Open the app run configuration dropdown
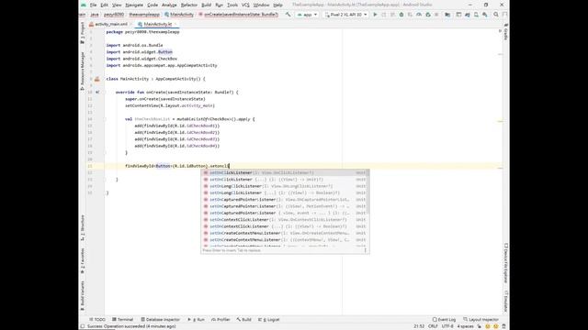Image resolution: width=588 pixels, height=330 pixels. (307, 15)
